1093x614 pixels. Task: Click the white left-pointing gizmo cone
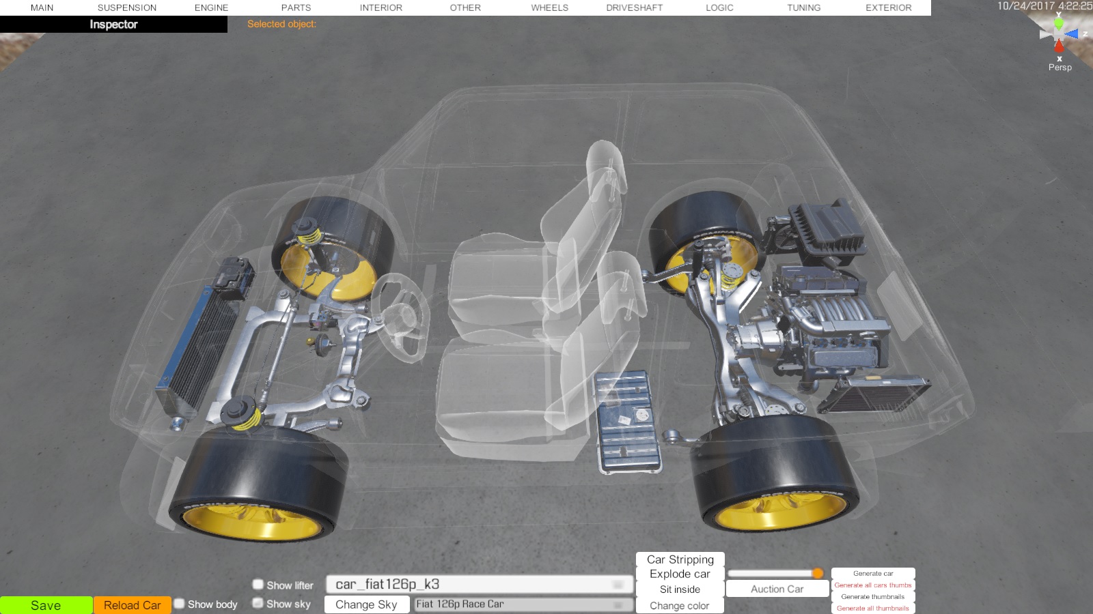click(1045, 34)
